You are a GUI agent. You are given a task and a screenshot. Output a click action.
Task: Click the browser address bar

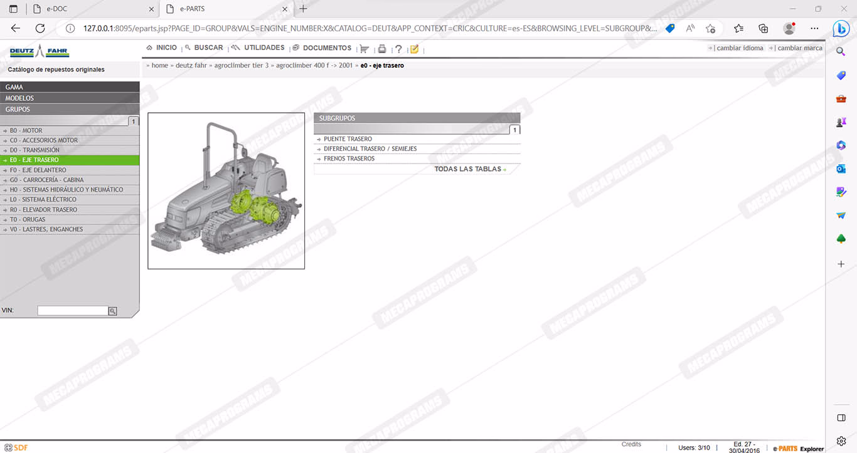point(370,28)
